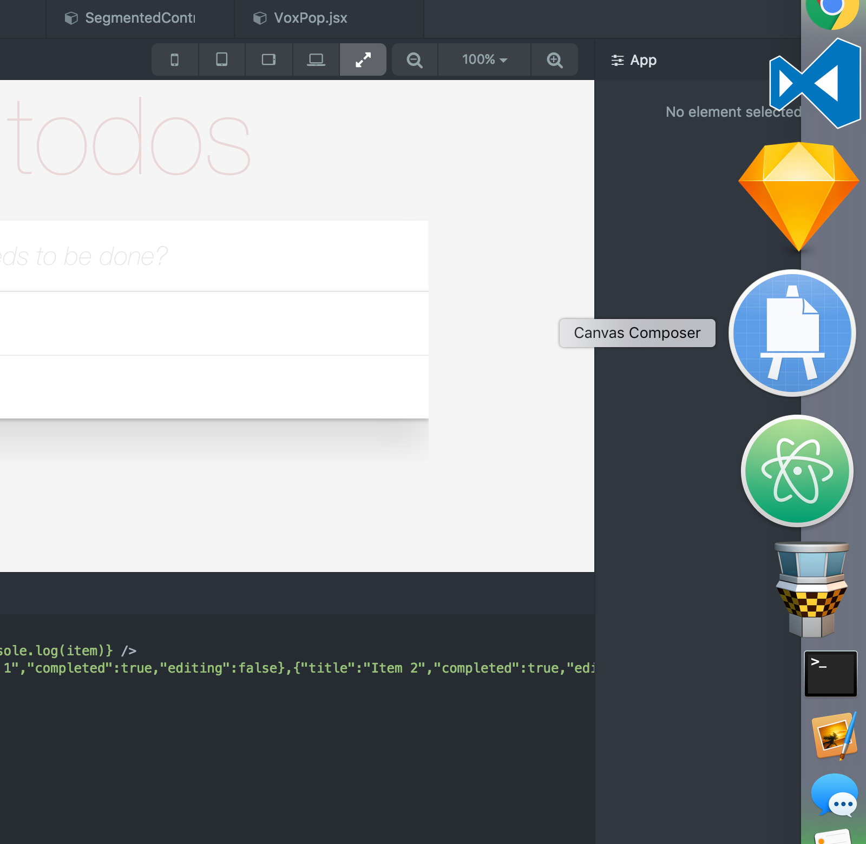Select the phone viewport size icon
The width and height of the screenshot is (866, 844).
click(x=175, y=59)
